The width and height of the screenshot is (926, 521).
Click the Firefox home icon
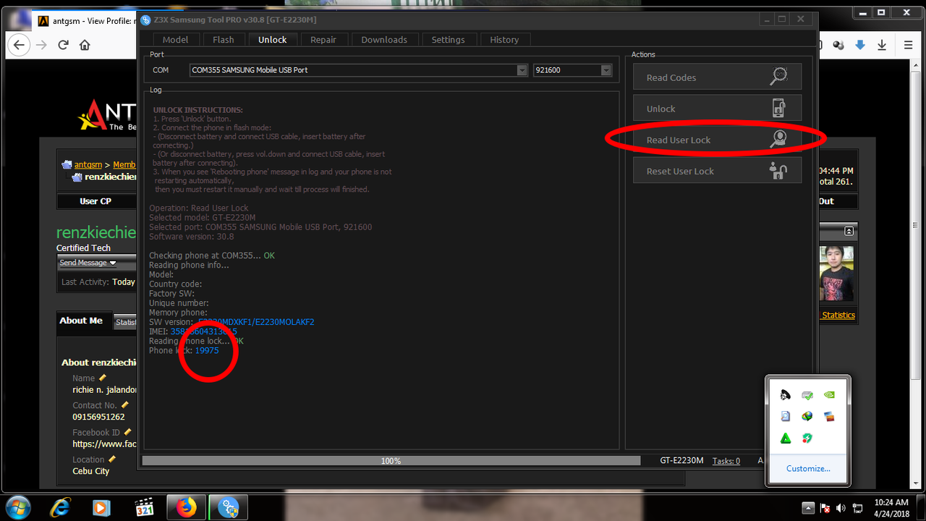pyautogui.click(x=85, y=45)
